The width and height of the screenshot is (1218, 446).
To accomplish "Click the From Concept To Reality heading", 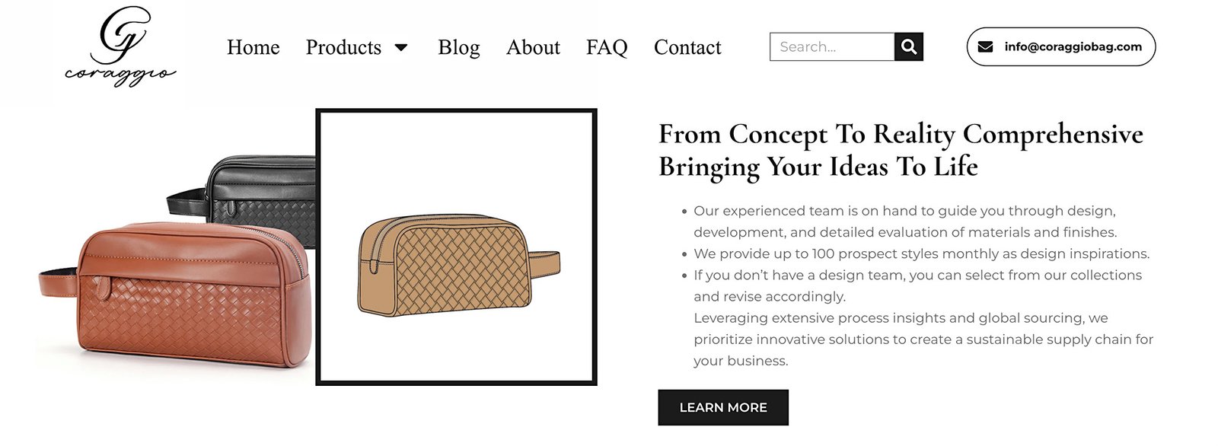I will pos(901,150).
